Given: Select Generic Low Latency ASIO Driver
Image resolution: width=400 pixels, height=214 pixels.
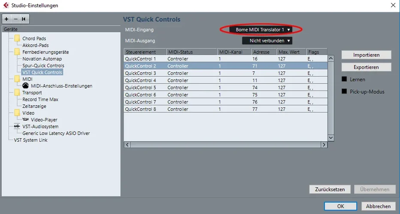Looking at the screenshot, I should click(x=56, y=133).
